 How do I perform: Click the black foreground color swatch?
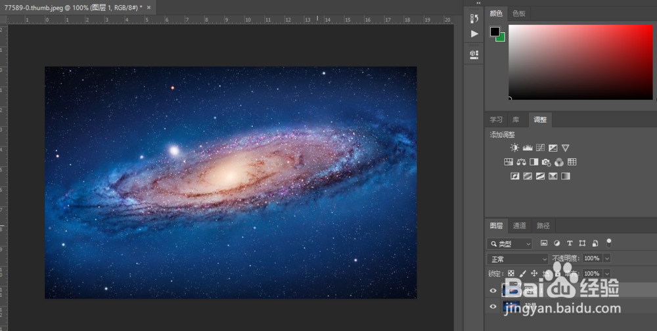click(x=495, y=32)
